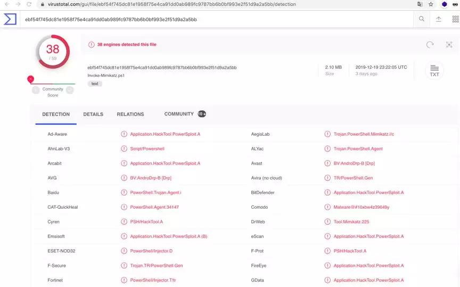Click the TXT file type icon

coord(434,70)
